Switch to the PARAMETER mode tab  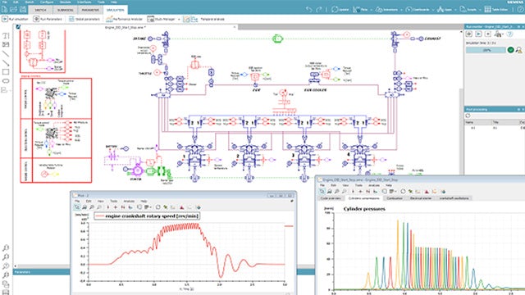coord(90,10)
